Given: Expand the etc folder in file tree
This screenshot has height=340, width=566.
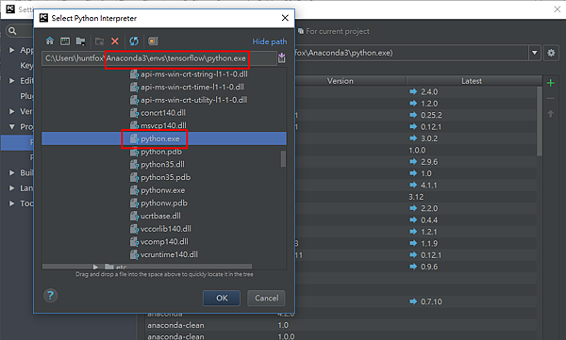Looking at the screenshot, I should (x=95, y=267).
